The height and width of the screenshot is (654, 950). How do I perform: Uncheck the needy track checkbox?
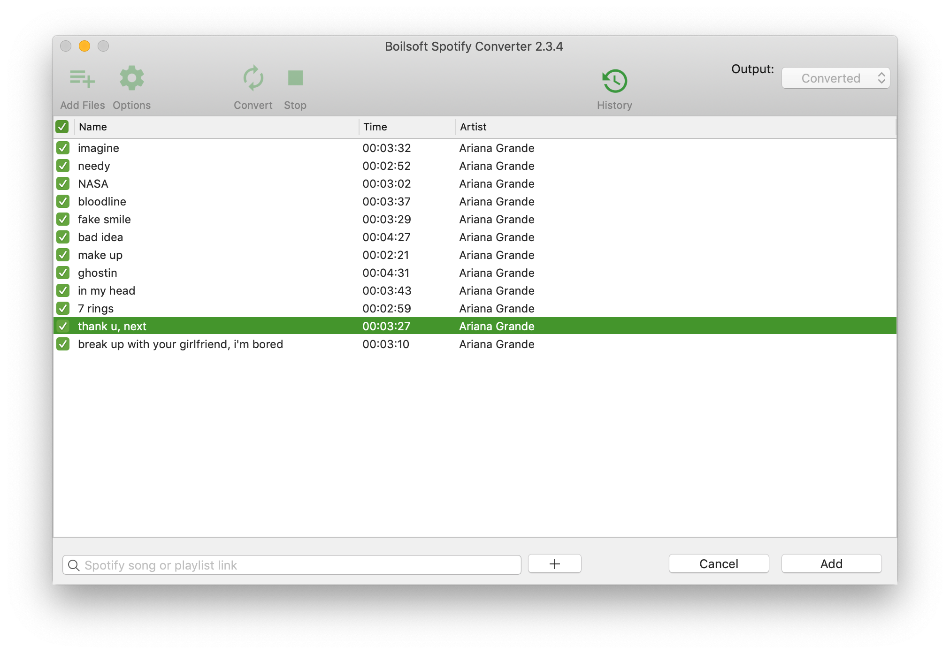63,166
